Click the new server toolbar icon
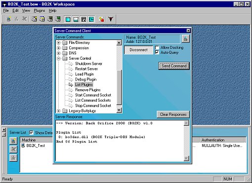Viewport: 252px width, 183px height. click(x=9, y=19)
